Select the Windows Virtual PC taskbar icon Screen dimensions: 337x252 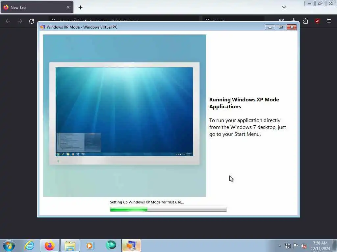[131, 245]
